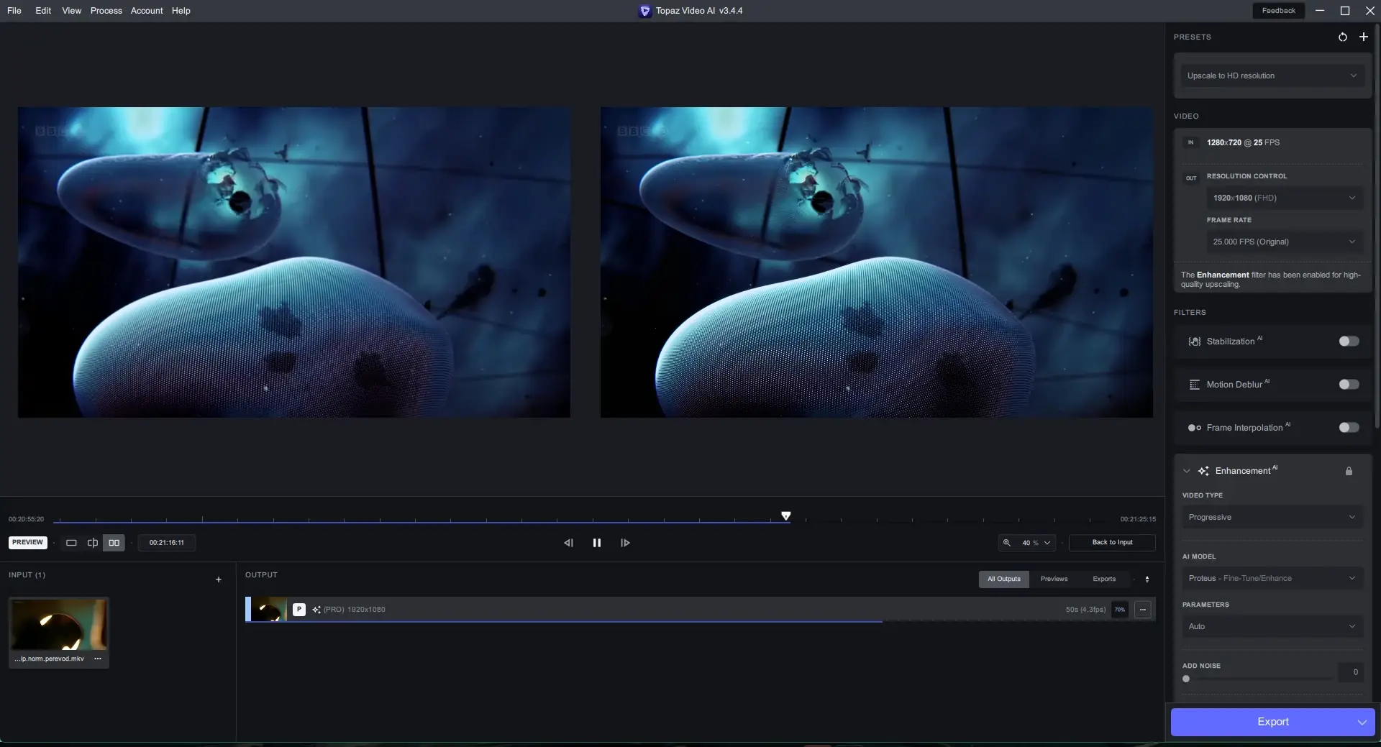This screenshot has height=747, width=1381.
Task: Reset the presets with the refresh icon
Action: pos(1342,37)
